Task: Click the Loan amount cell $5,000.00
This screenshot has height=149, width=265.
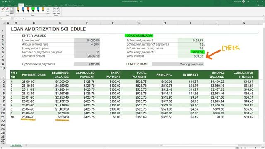Action: [87, 41]
